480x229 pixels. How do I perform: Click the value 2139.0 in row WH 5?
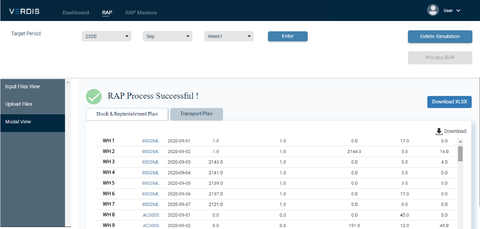pos(216,183)
